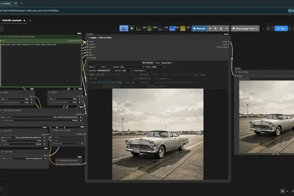
Task: Click the blue highlighted toolbar icon left of the stop button
Action: click(x=124, y=28)
